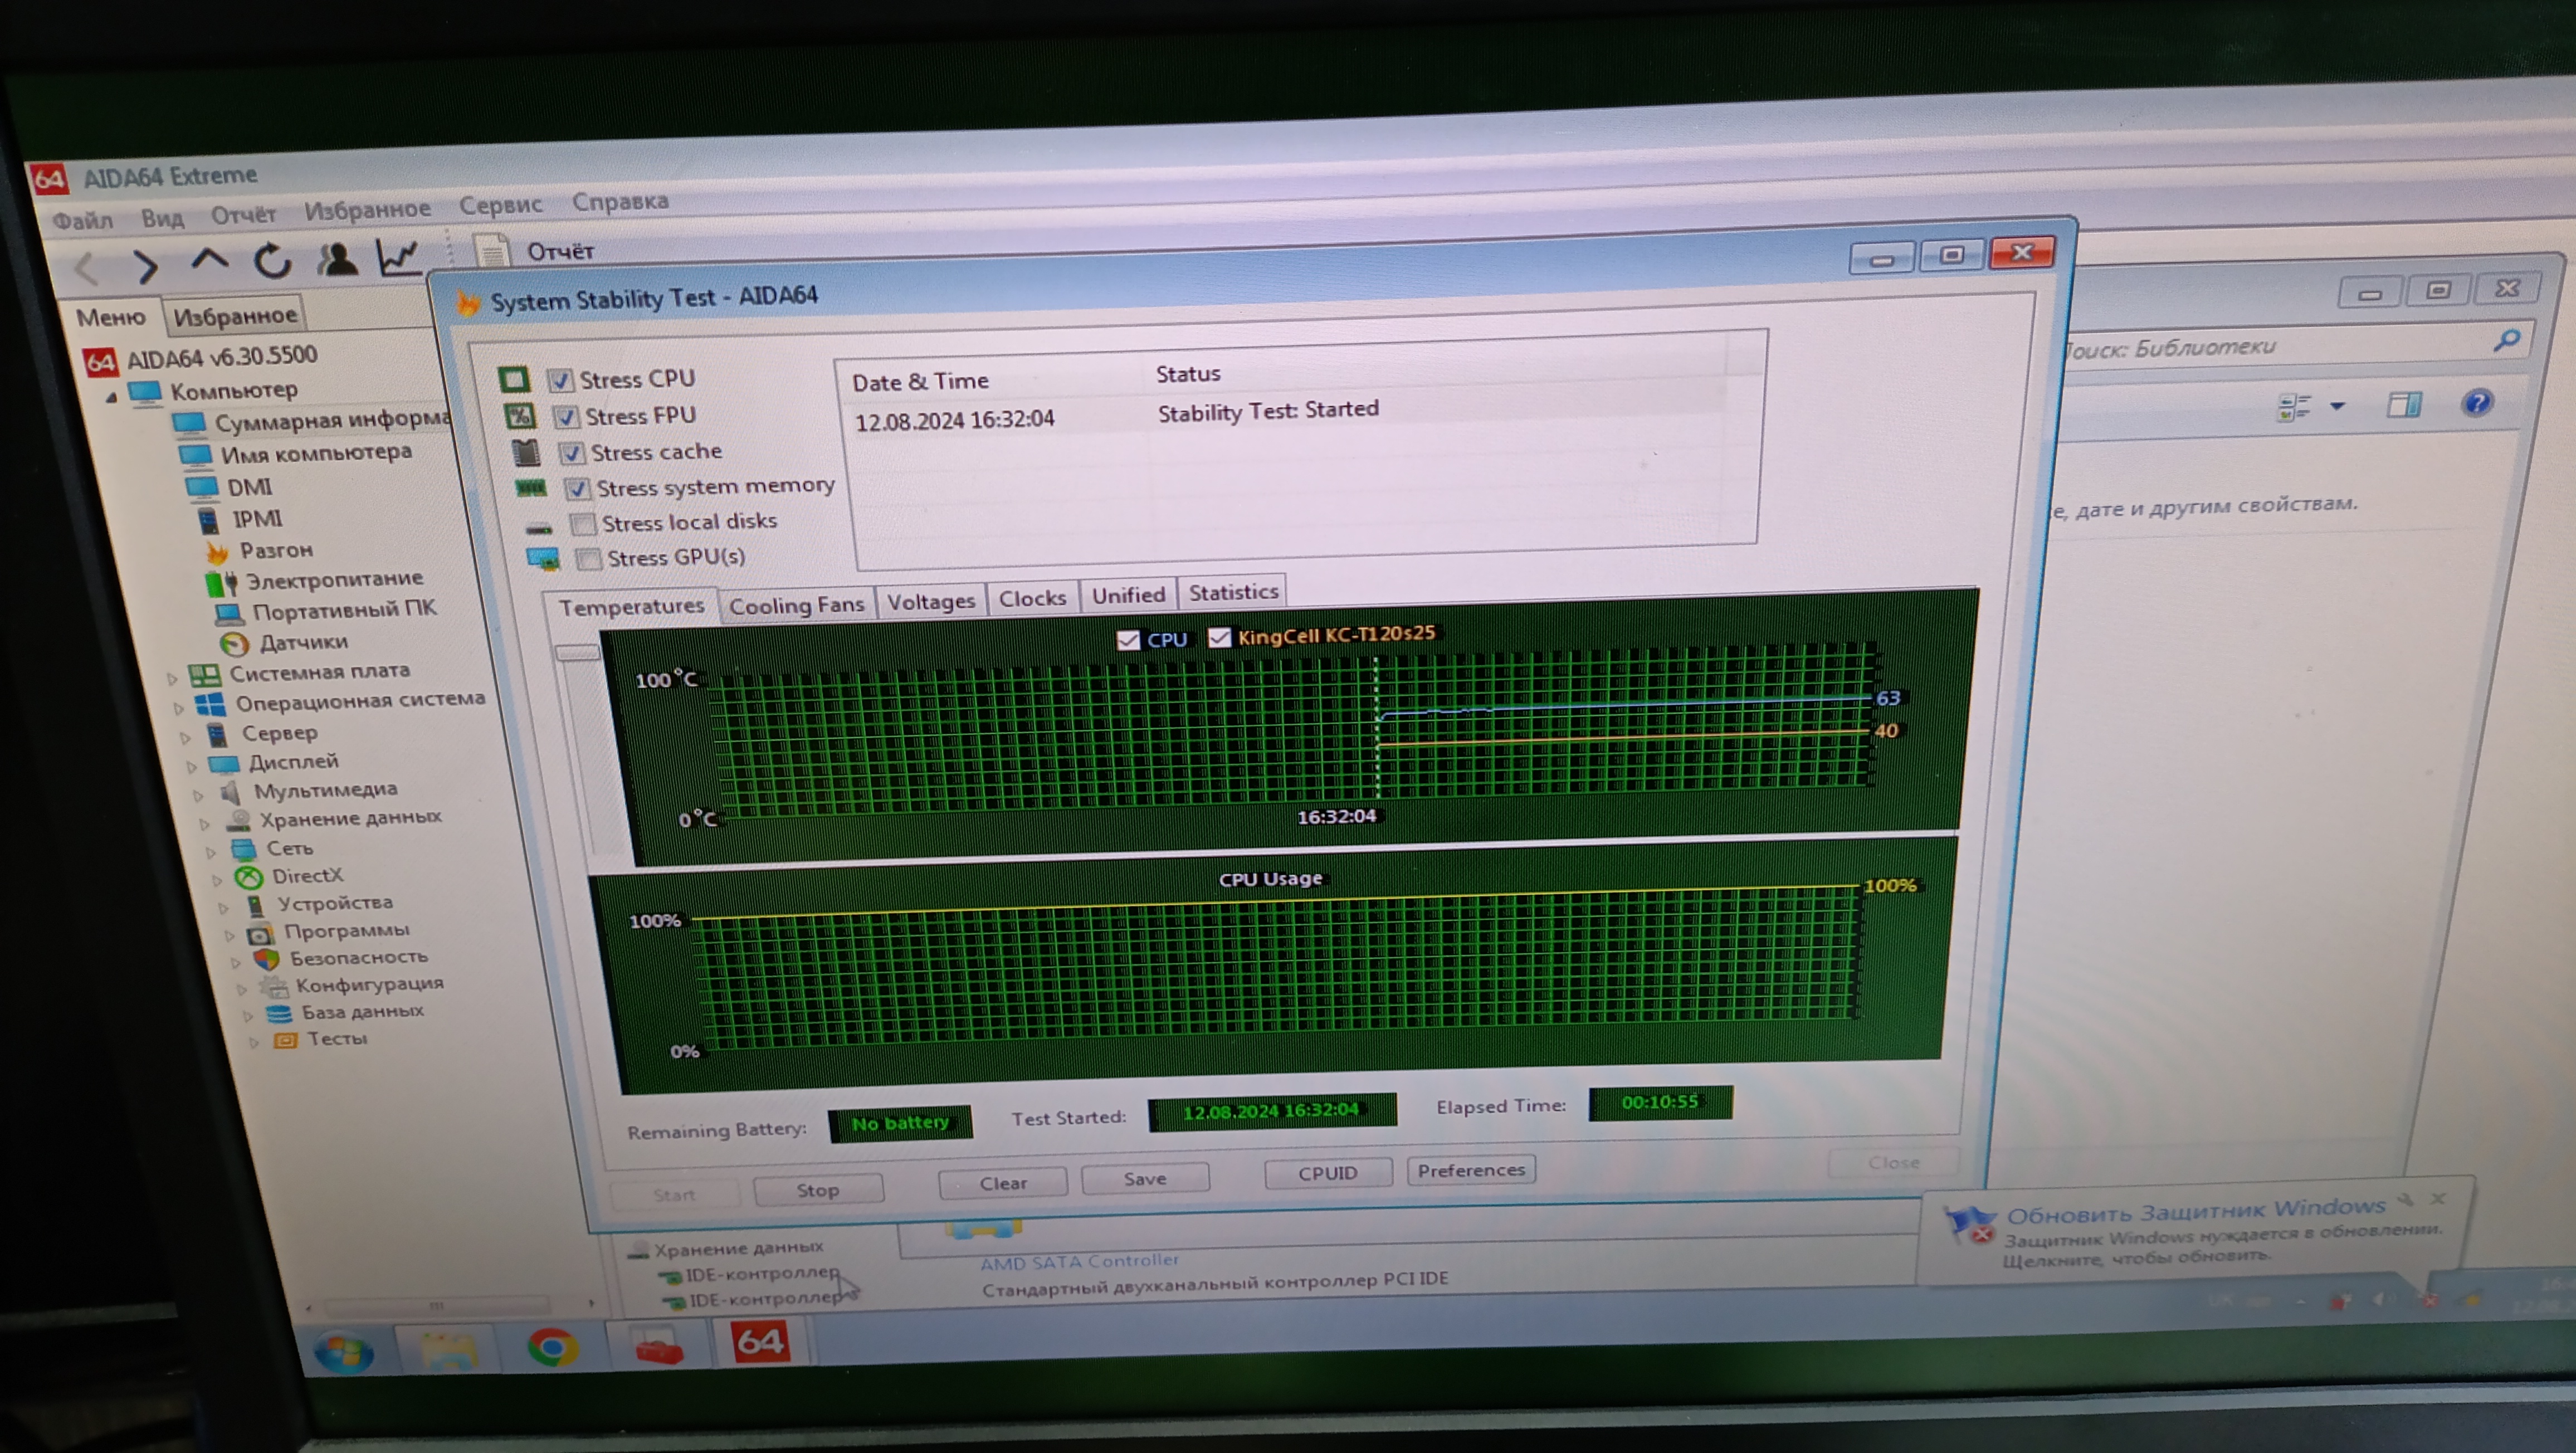Click the Preferences button

(1471, 1170)
